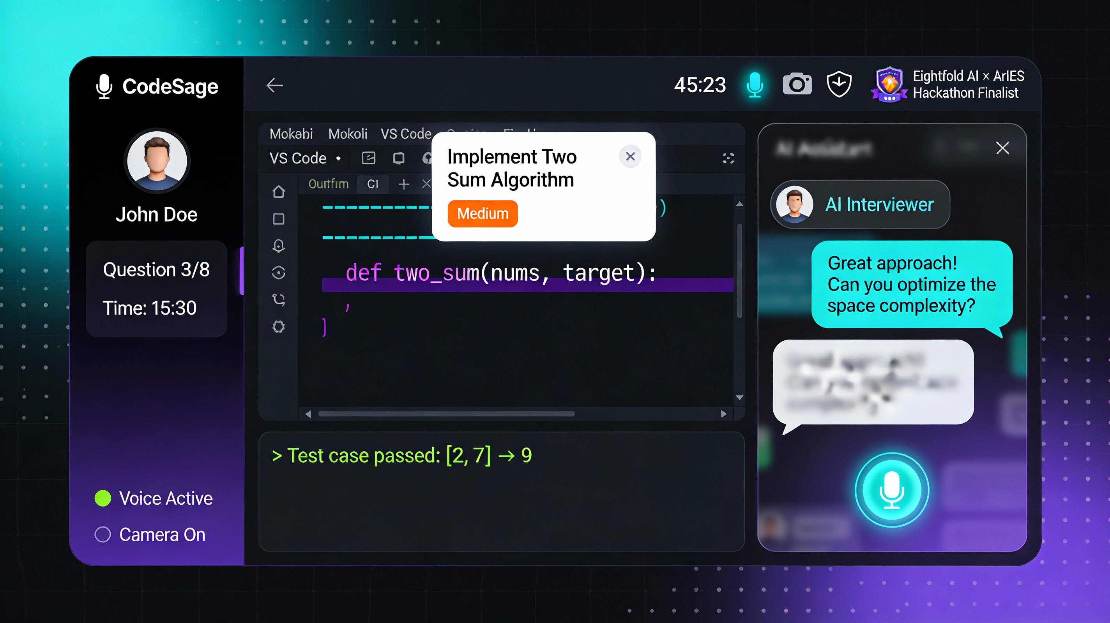The height and width of the screenshot is (623, 1110).
Task: Mute the glowing header microphone
Action: pos(755,85)
